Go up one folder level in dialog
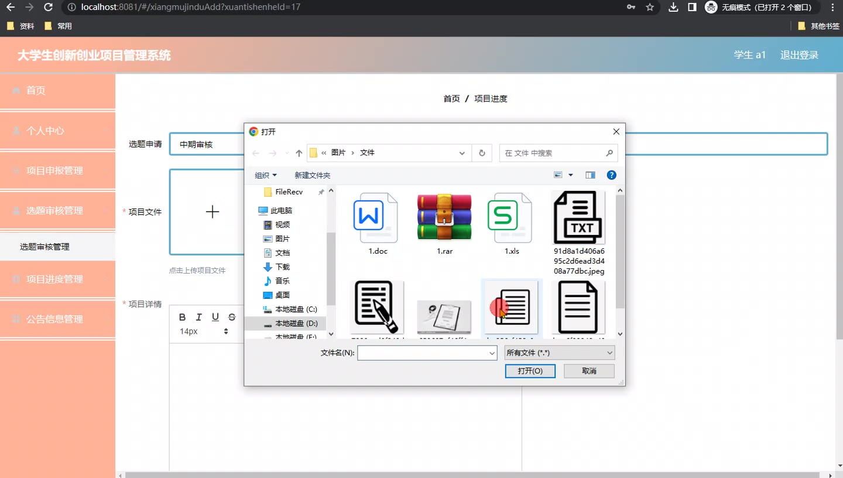843x478 pixels. [x=299, y=153]
